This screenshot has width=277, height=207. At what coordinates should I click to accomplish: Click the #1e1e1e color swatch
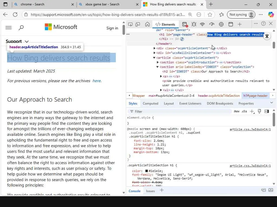coord(147,171)
